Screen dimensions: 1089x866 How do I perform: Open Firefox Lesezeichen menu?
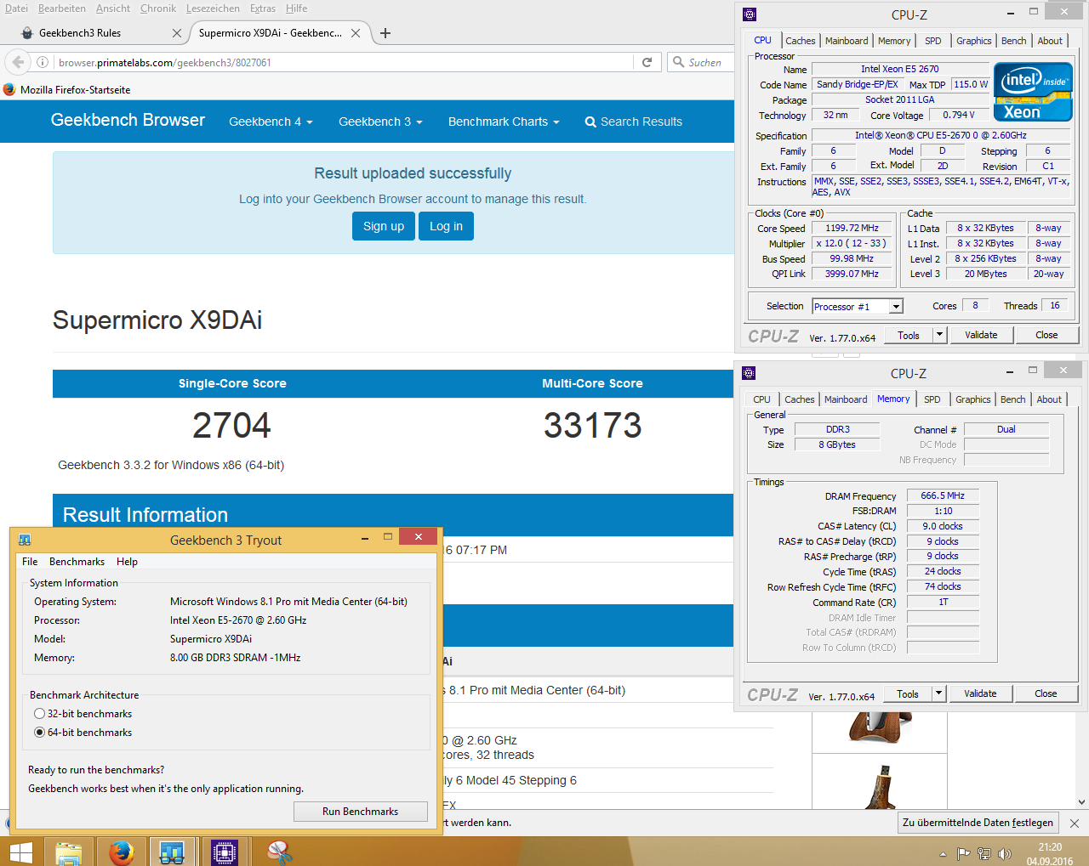pyautogui.click(x=213, y=8)
